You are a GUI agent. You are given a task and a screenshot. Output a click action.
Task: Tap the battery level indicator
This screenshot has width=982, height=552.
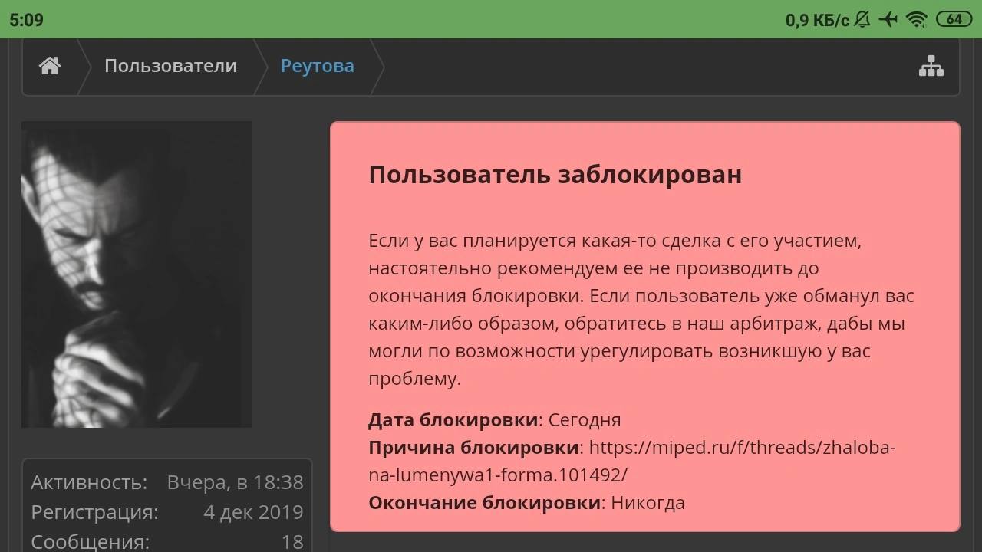pyautogui.click(x=954, y=19)
